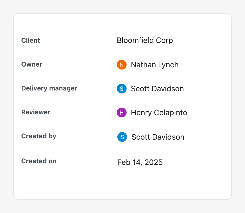Click the Delivery manager field label
This screenshot has width=245, height=213.
(x=49, y=88)
